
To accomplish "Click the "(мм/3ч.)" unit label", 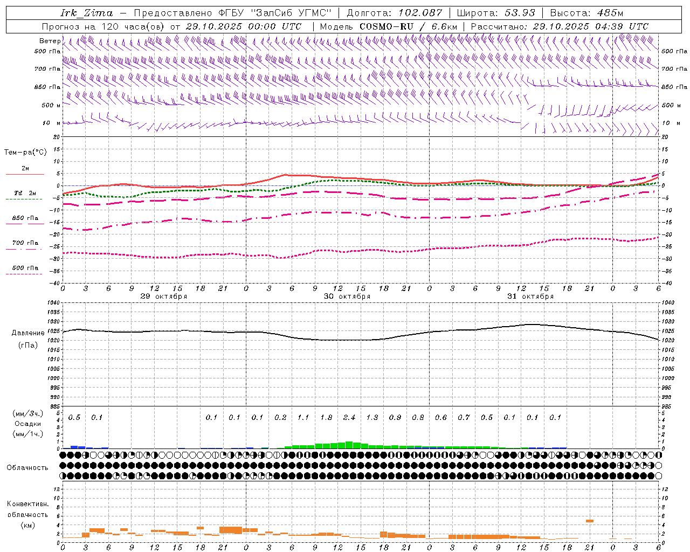I will point(28,413).
